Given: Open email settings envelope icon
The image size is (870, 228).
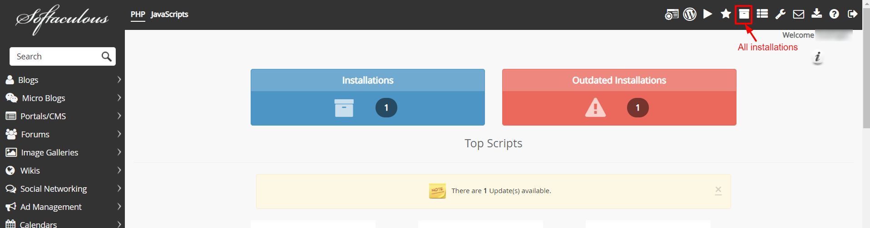Looking at the screenshot, I should [798, 15].
